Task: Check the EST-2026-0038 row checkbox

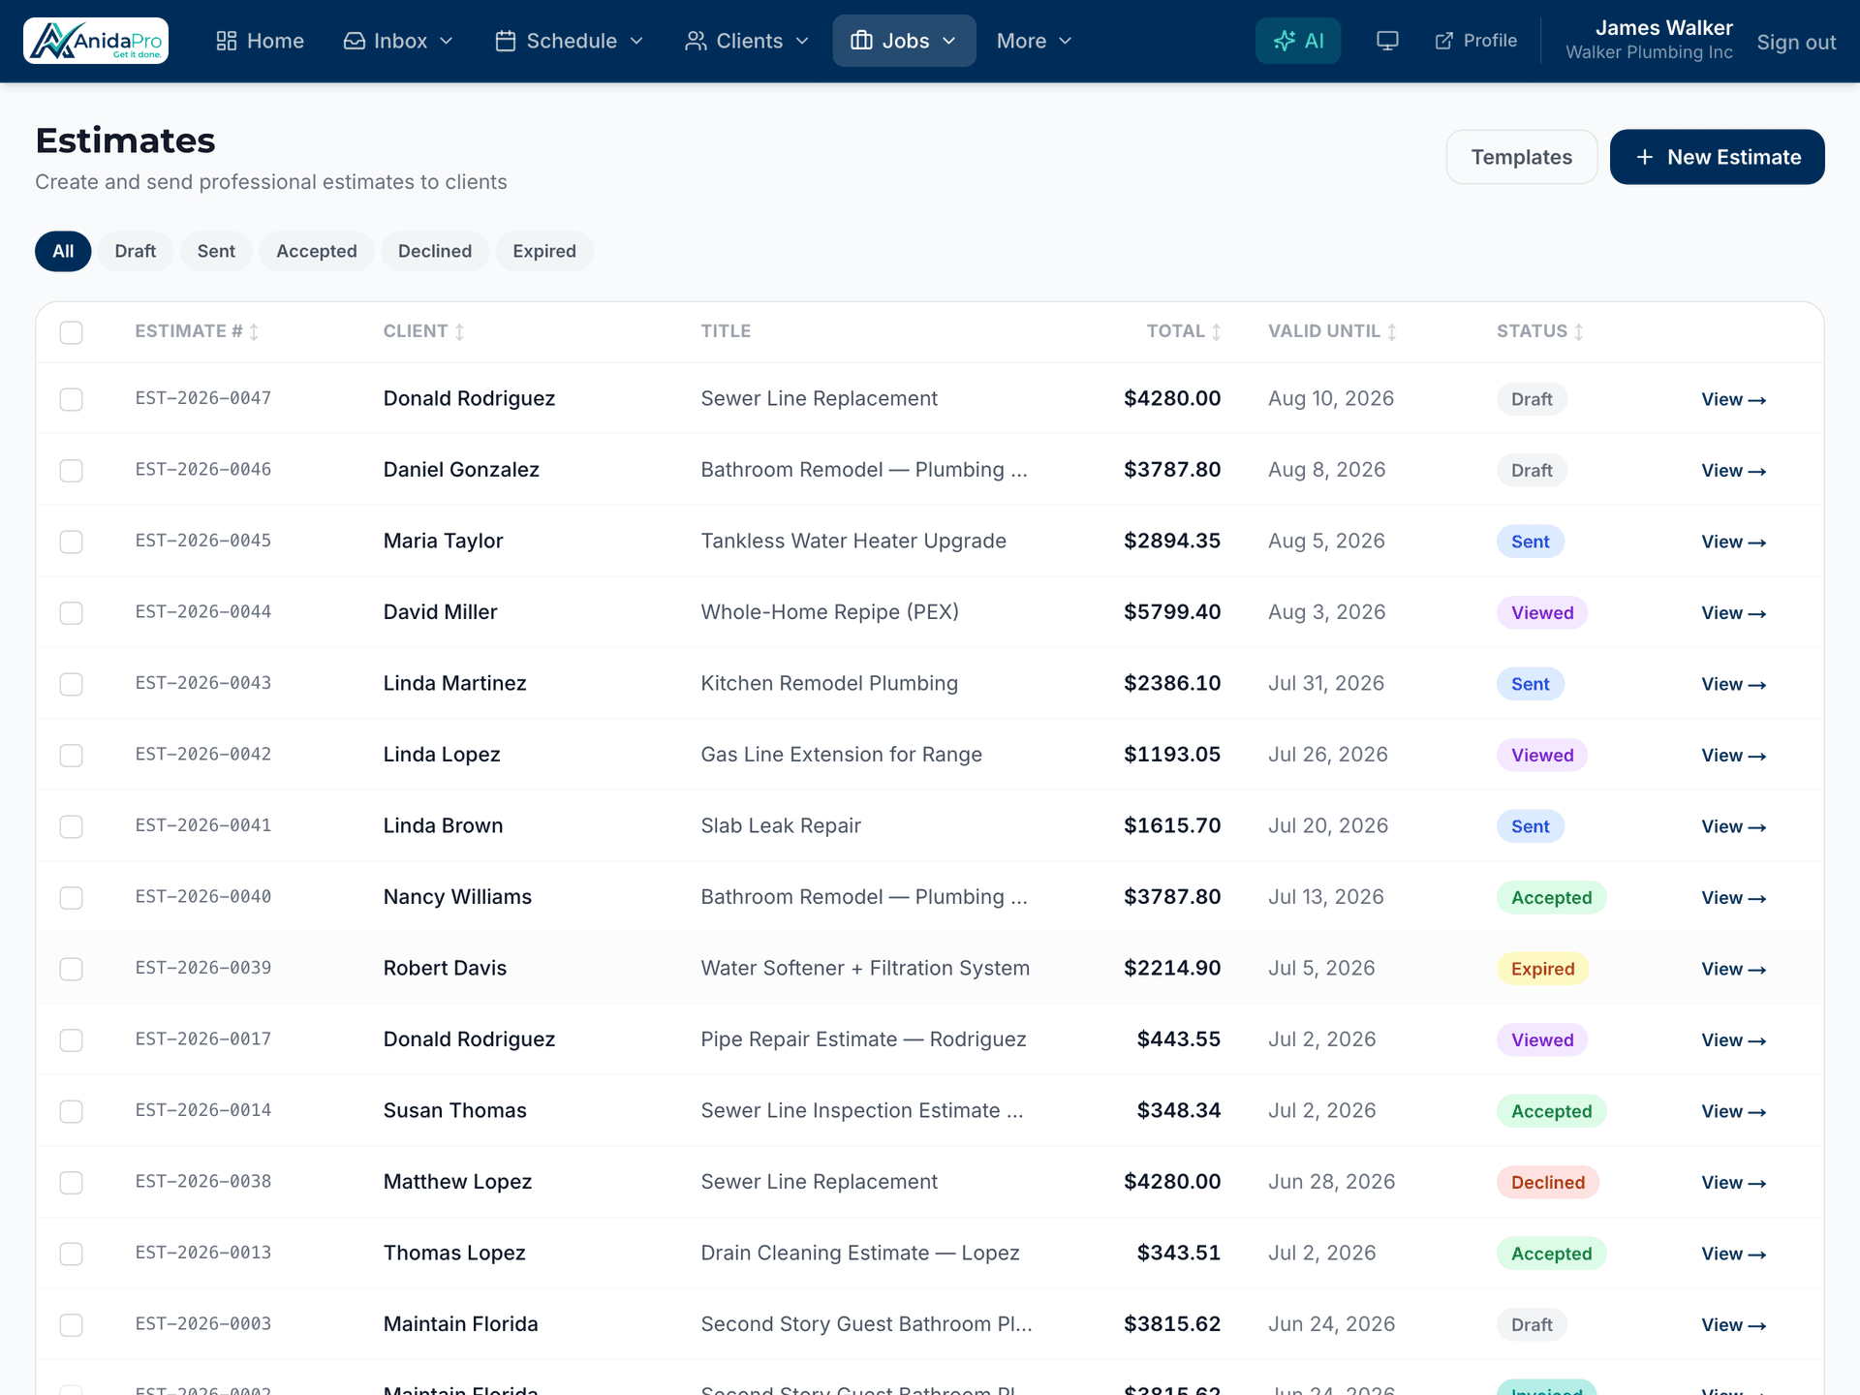Action: coord(71,1183)
